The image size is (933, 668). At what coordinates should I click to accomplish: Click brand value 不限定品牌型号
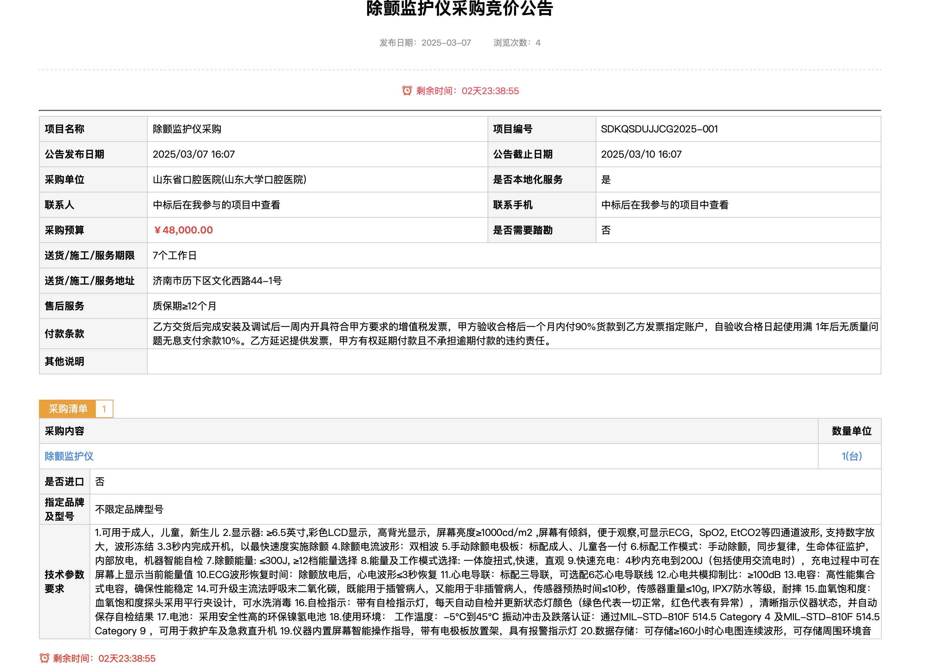129,510
